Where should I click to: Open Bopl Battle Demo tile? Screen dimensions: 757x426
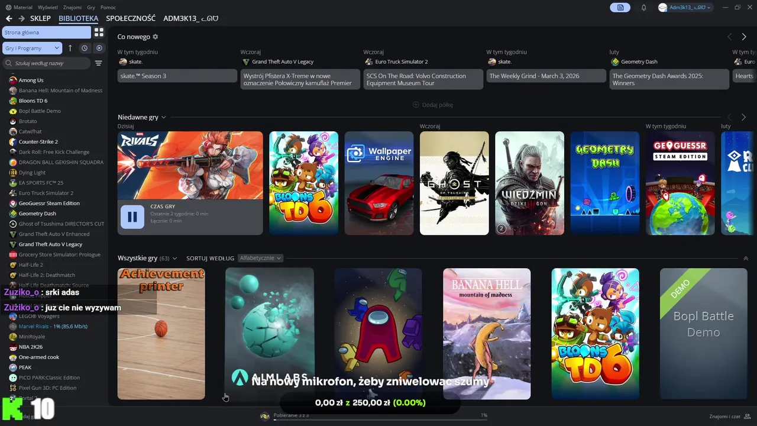click(x=704, y=334)
